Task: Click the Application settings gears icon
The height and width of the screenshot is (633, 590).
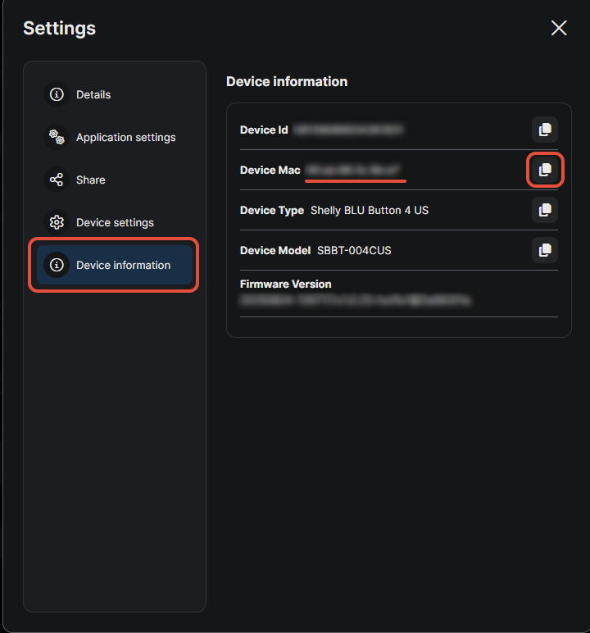Action: [57, 137]
